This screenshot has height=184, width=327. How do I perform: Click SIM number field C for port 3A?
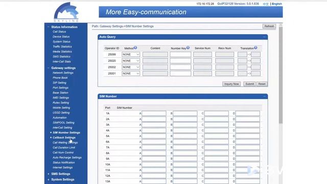(216, 125)
